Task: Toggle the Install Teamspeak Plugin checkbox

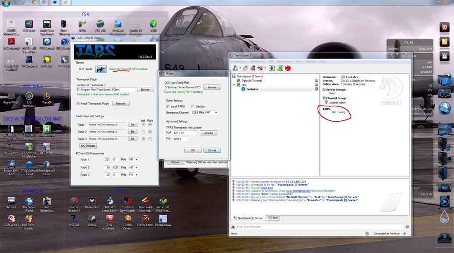Action: 78,104
